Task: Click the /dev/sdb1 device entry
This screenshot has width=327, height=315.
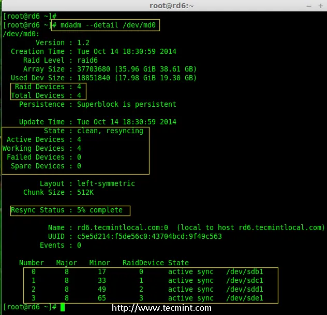Action: 245,271
